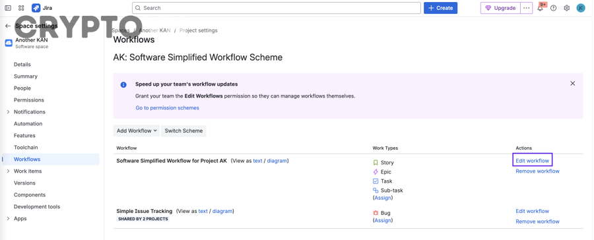Click the Bug work type icon
Viewport: 594px width, 240px height.
[x=376, y=213]
